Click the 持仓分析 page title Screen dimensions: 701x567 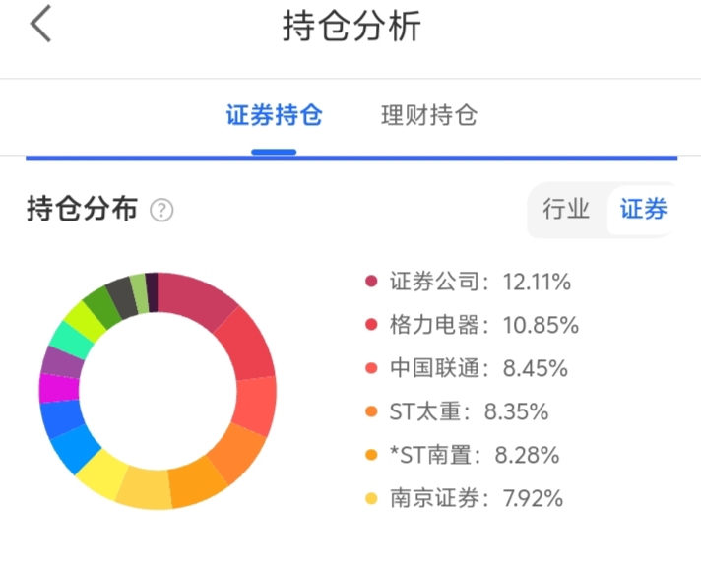click(x=351, y=27)
